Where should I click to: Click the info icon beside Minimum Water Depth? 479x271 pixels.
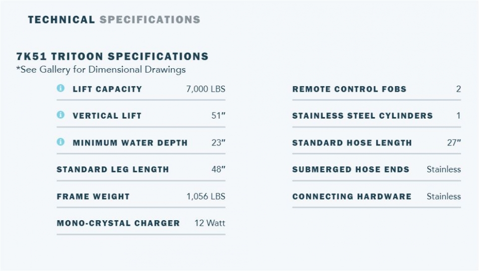[x=61, y=142]
